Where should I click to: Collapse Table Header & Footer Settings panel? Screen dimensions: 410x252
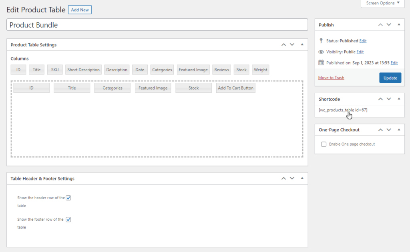click(x=302, y=178)
